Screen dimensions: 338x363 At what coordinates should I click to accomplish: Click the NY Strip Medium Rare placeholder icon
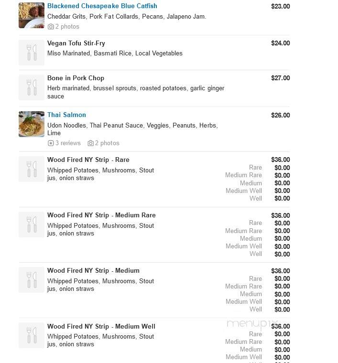[x=32, y=224]
